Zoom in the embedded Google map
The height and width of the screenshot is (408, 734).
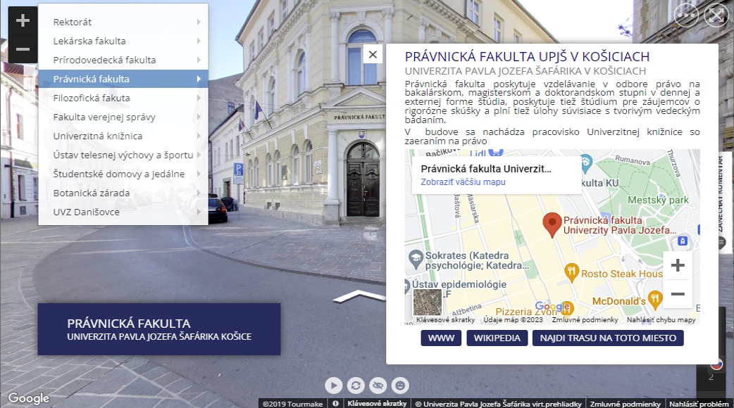(x=678, y=265)
